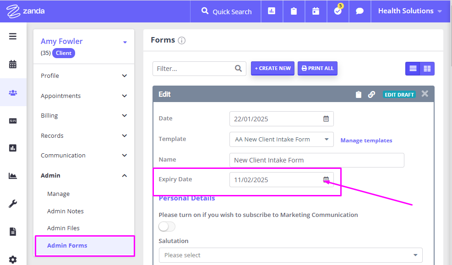Open the Manage templates link
The height and width of the screenshot is (265, 452).
(366, 140)
